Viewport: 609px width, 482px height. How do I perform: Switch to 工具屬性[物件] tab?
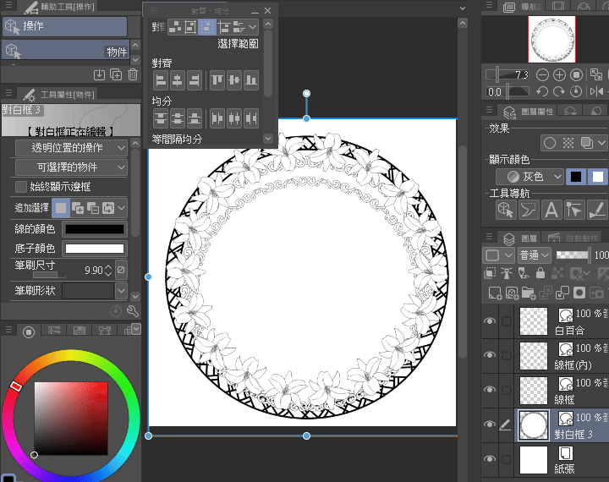click(x=58, y=95)
